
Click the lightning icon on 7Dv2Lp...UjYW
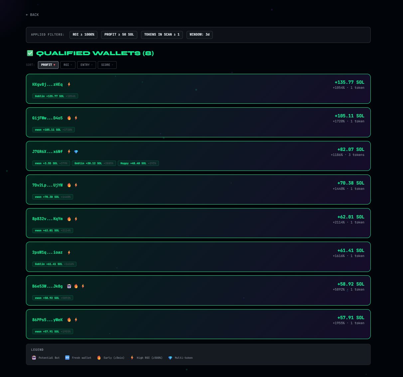click(76, 185)
